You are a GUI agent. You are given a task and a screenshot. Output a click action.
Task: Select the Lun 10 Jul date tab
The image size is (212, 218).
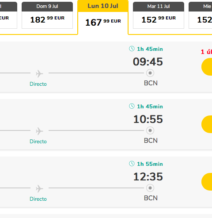point(103,17)
